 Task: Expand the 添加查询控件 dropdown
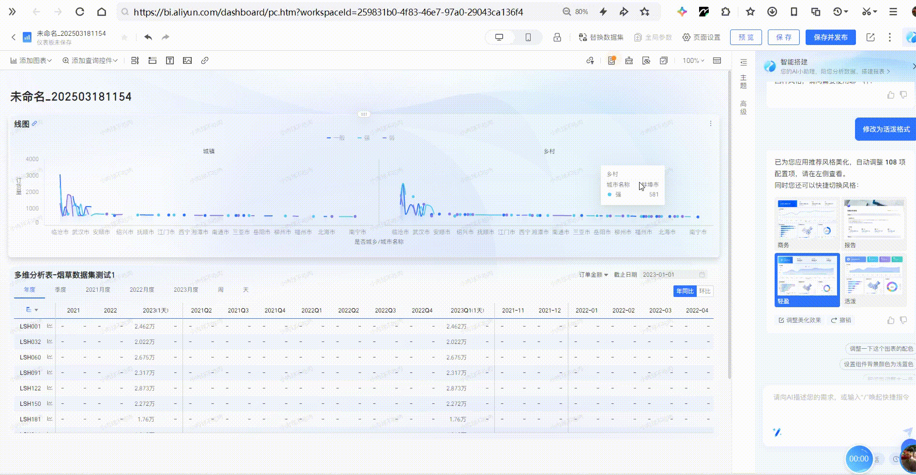[x=90, y=60]
